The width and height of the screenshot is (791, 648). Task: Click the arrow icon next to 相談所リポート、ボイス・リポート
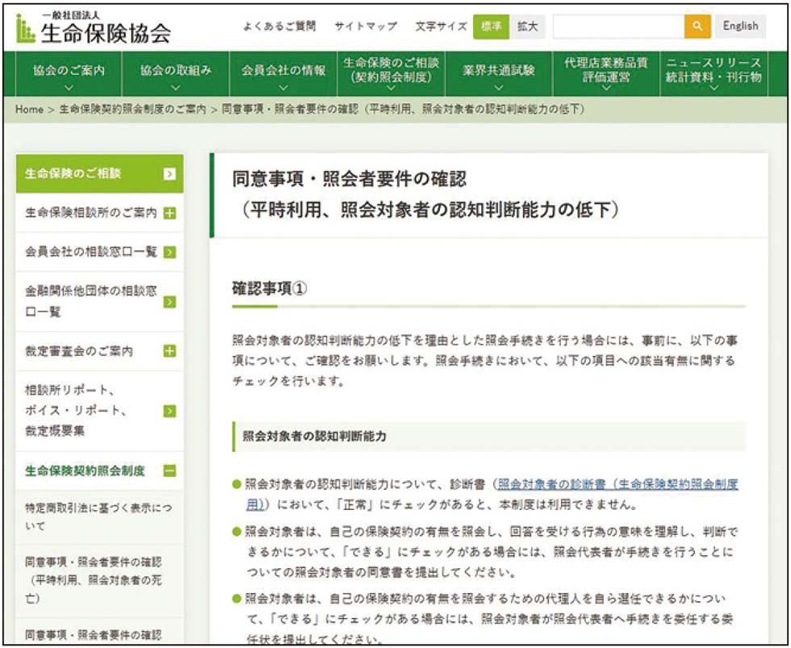pyautogui.click(x=170, y=410)
